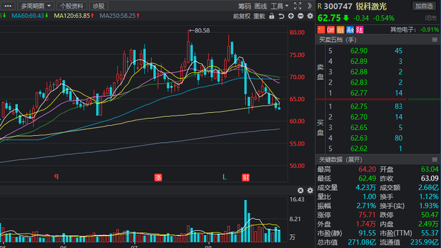Screen dimensions: 441x248
Task: Zoom in using the plus icon
Action: pyautogui.click(x=291, y=16)
